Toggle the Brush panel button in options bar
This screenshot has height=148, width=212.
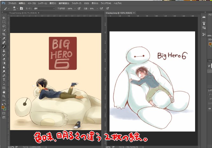pos(21,8)
